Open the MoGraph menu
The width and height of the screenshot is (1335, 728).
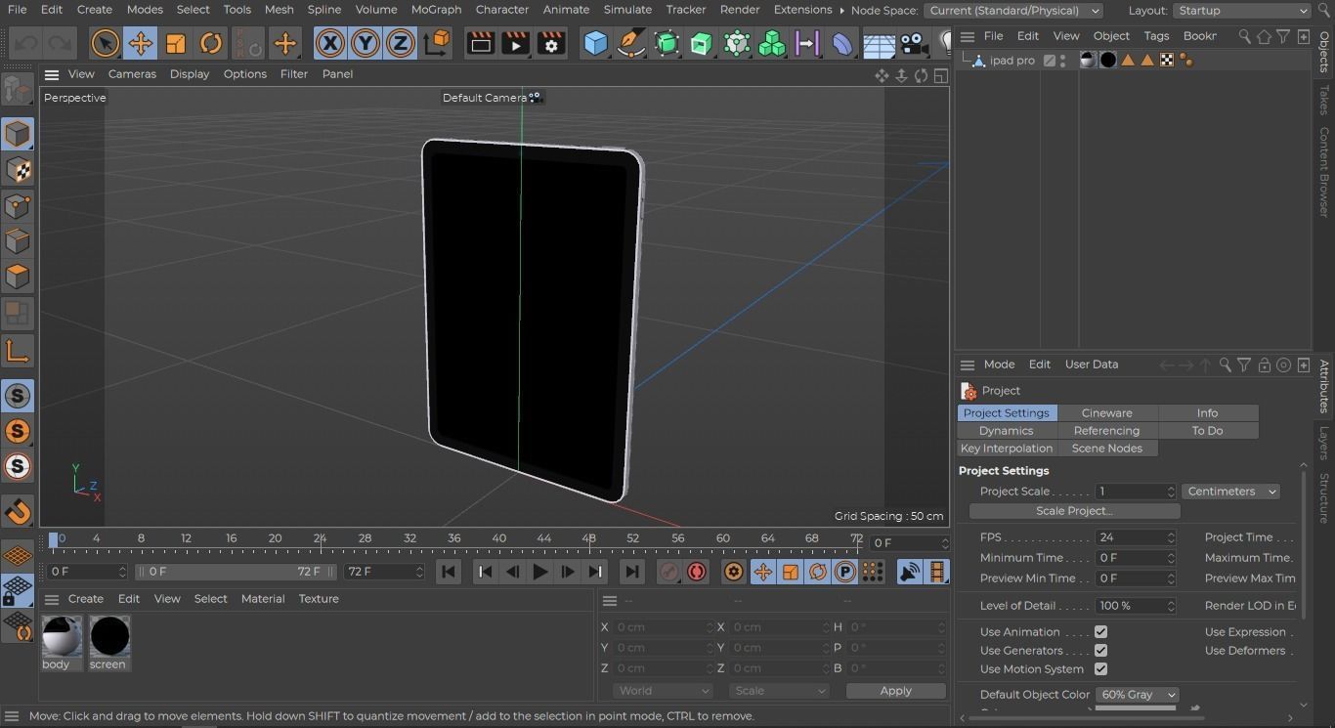tap(436, 10)
